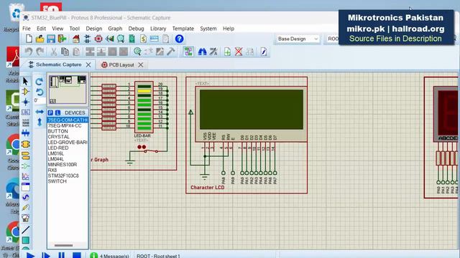Click the Redo arrow icon

[40, 52]
